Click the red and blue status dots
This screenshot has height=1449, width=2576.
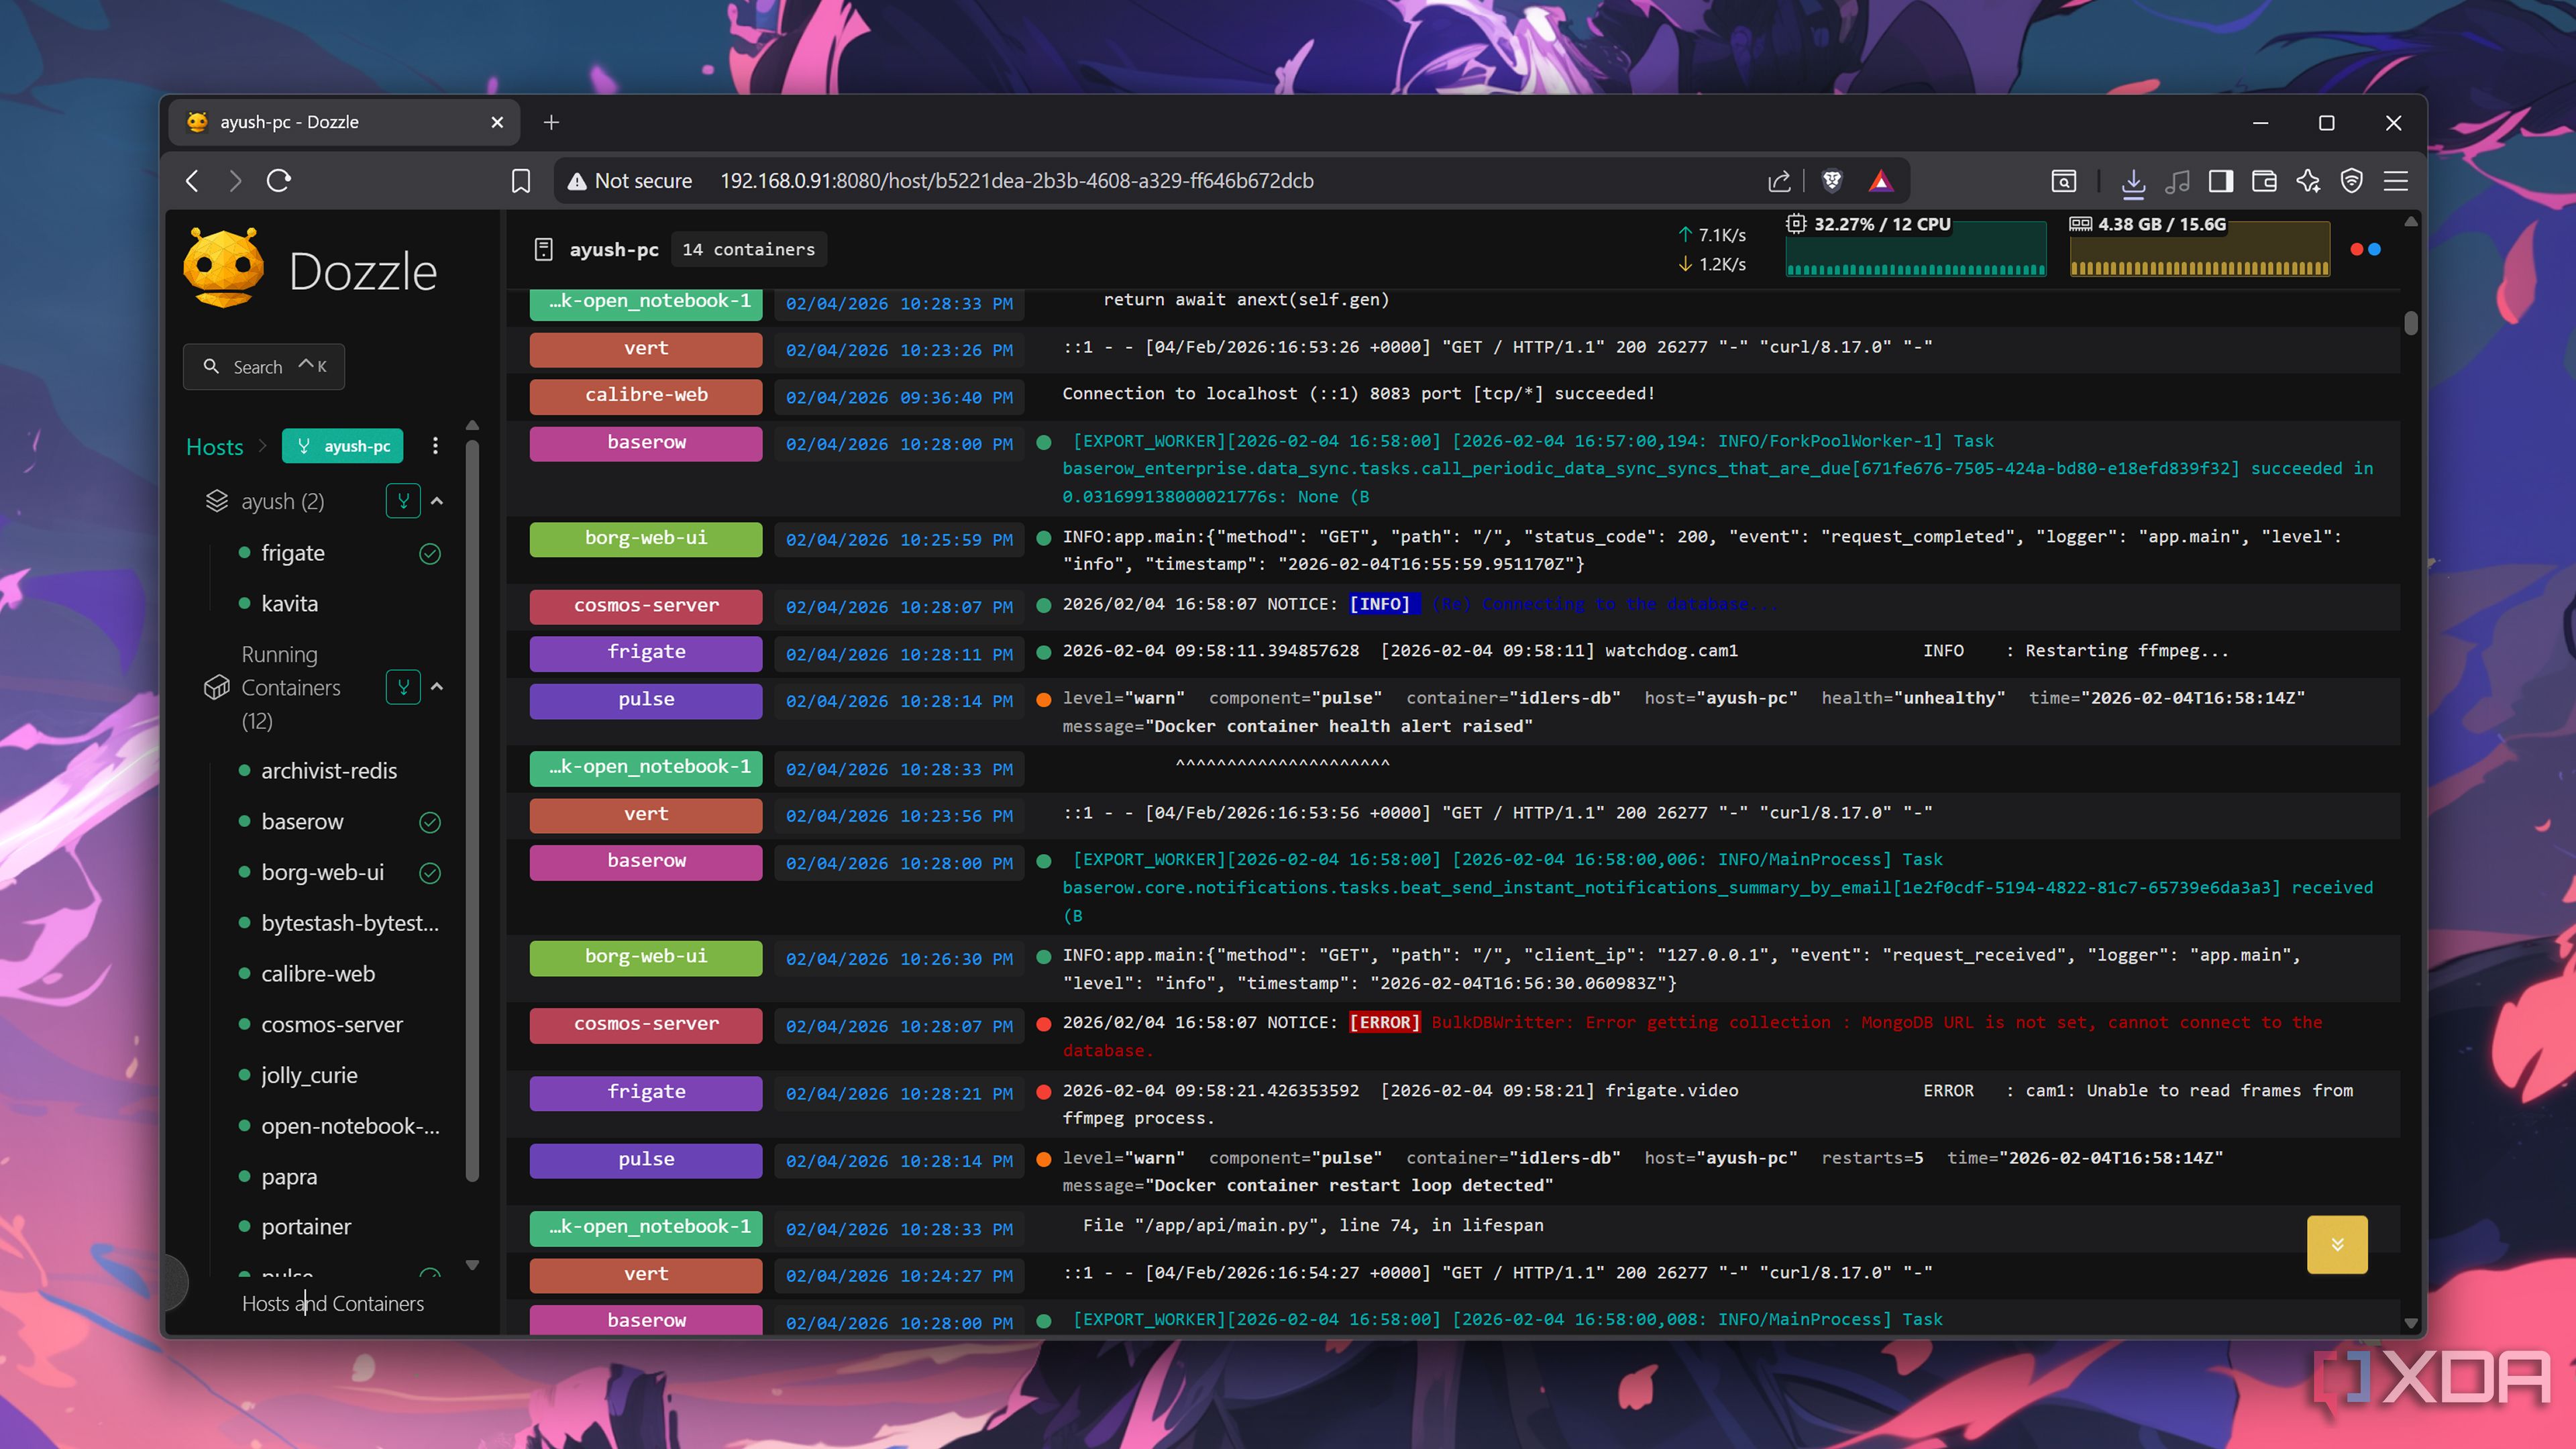point(2365,250)
